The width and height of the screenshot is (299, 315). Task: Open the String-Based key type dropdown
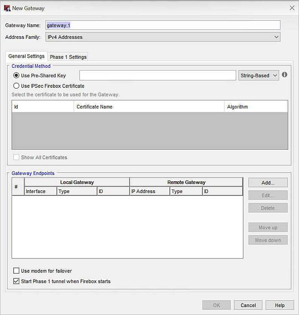click(259, 75)
